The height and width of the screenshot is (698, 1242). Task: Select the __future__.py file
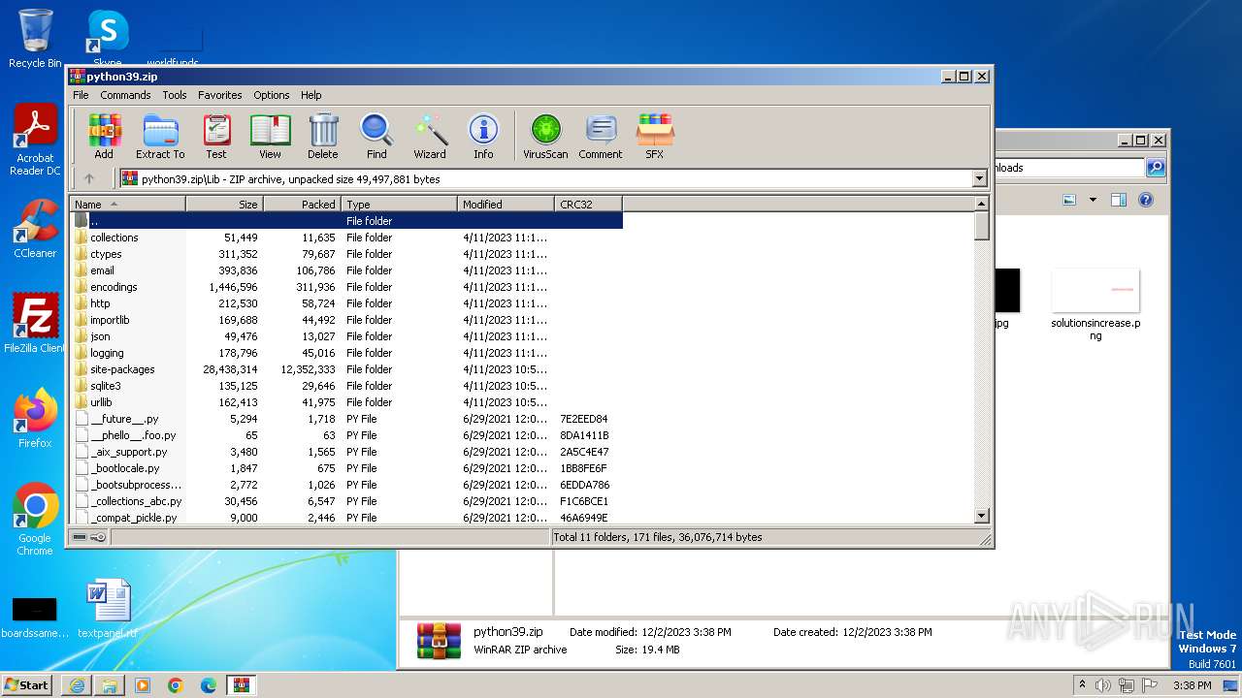click(x=346, y=418)
